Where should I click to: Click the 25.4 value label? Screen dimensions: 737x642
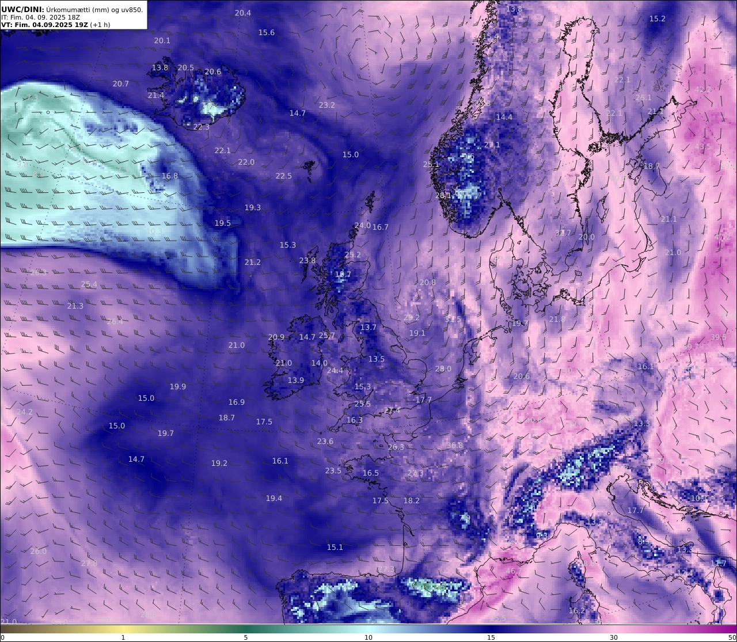pyautogui.click(x=89, y=284)
